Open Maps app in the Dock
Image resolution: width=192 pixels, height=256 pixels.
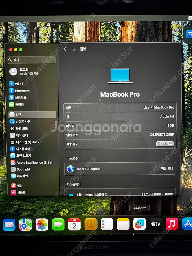tap(25, 225)
